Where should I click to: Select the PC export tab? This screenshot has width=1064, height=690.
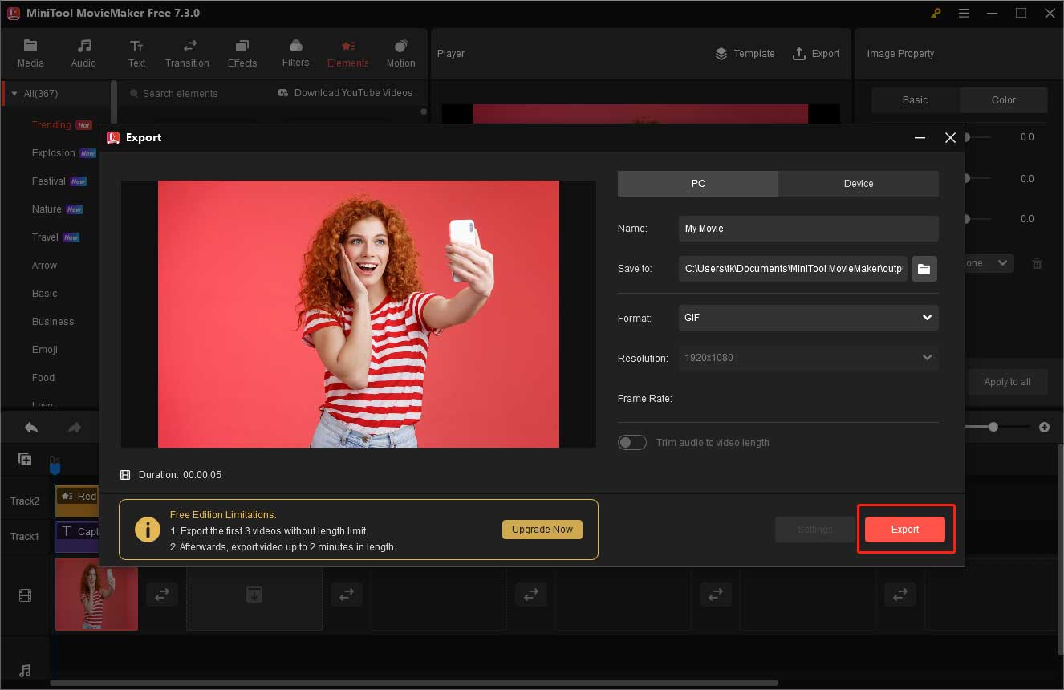click(x=698, y=184)
